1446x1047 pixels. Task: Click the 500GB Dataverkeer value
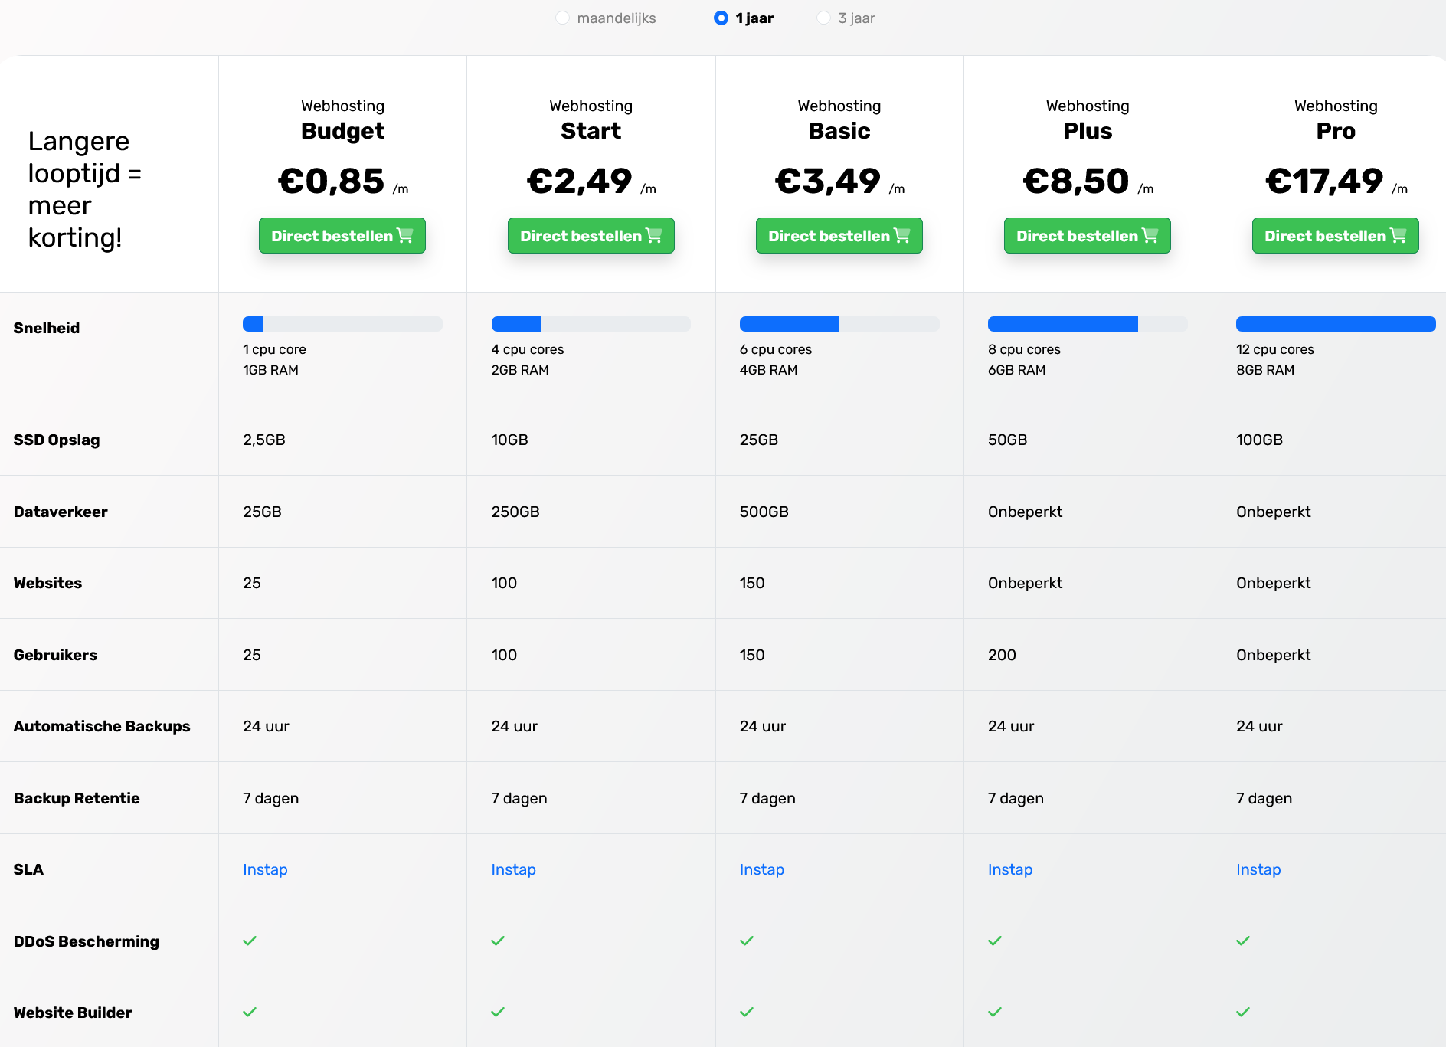[764, 512]
